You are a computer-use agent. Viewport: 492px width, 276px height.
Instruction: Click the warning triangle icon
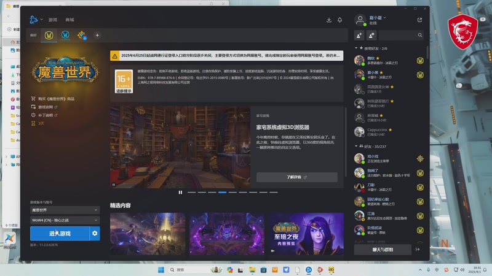115,56
